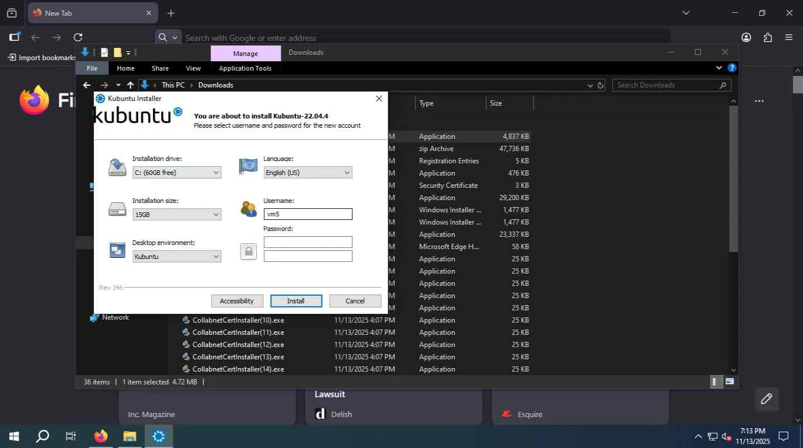Image resolution: width=803 pixels, height=448 pixels.
Task: Select the Manage contextual tab
Action: tap(246, 53)
